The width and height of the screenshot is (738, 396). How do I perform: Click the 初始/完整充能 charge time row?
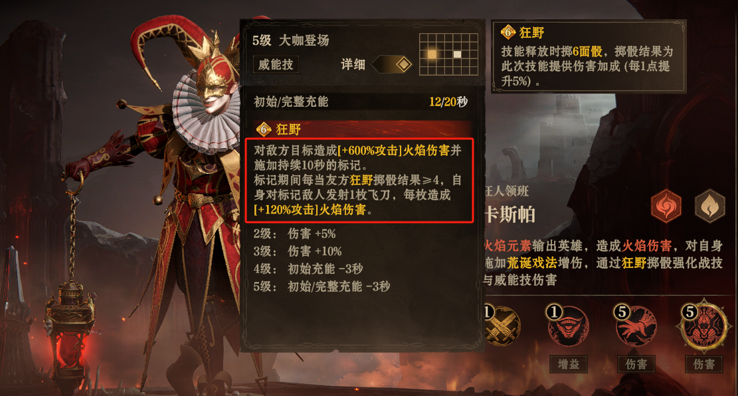point(361,101)
